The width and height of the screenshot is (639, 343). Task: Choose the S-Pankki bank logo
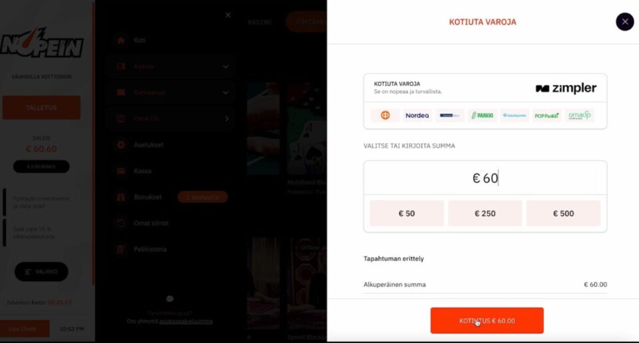click(x=482, y=115)
